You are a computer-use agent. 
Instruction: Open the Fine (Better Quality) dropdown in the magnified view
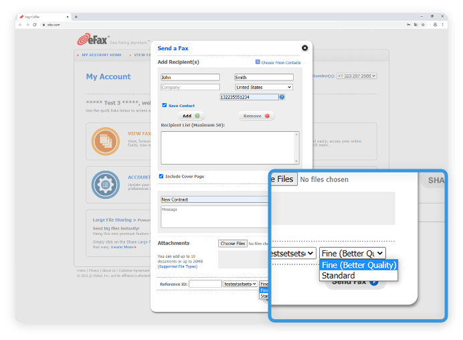352,253
